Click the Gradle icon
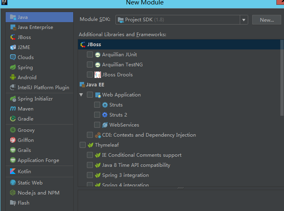This screenshot has height=211, width=284. pyautogui.click(x=13, y=119)
